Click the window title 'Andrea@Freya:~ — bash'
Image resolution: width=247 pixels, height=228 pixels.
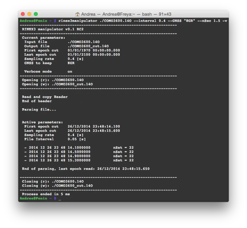(x=127, y=14)
